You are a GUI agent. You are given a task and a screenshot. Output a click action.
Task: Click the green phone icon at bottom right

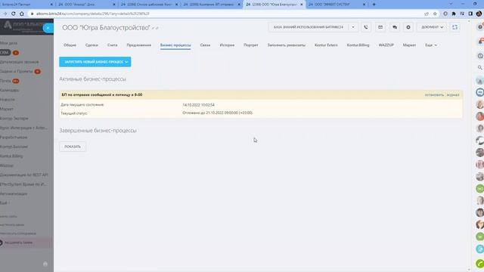coord(480,264)
